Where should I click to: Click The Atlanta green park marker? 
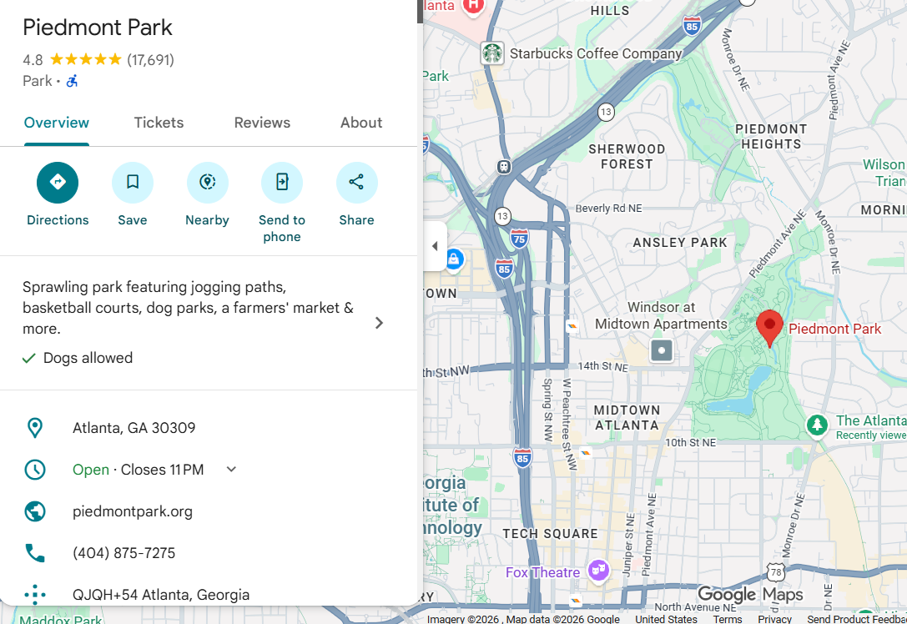click(816, 426)
